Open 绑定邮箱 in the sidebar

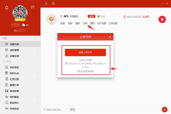[20, 91]
